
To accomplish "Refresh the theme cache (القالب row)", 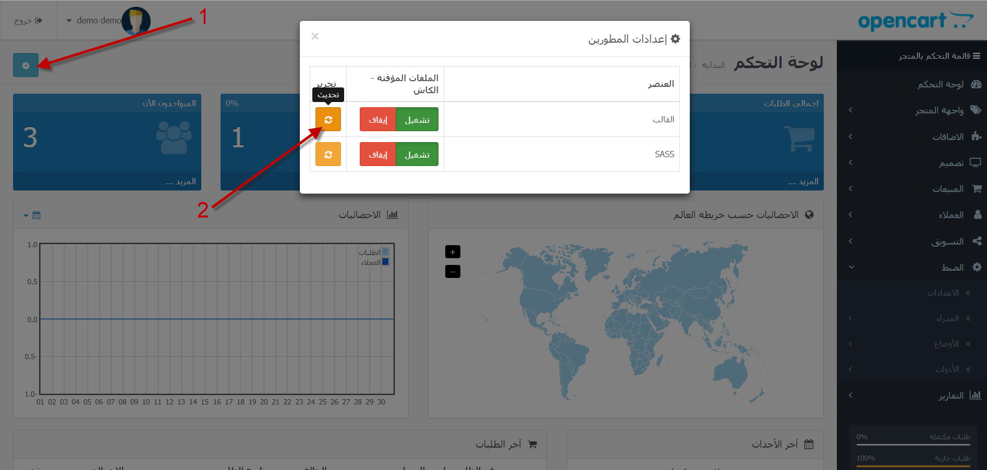I will (328, 120).
